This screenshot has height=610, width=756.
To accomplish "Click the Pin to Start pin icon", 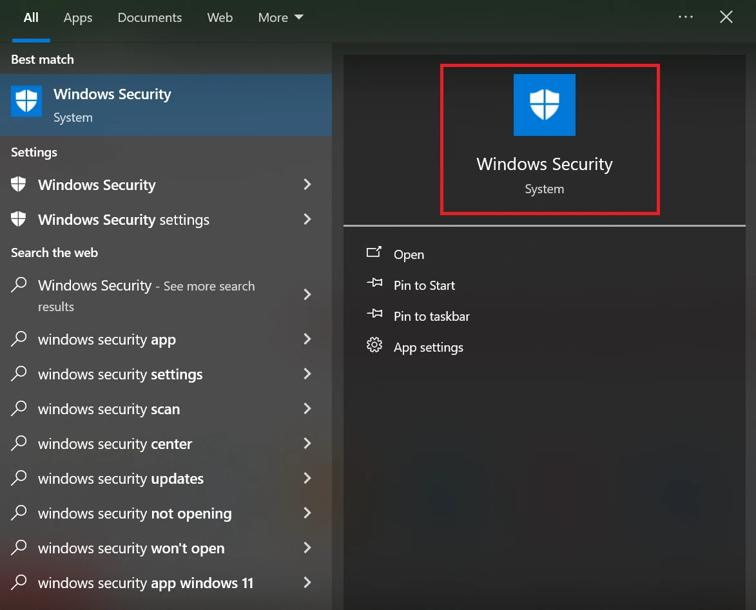I will click(x=374, y=283).
